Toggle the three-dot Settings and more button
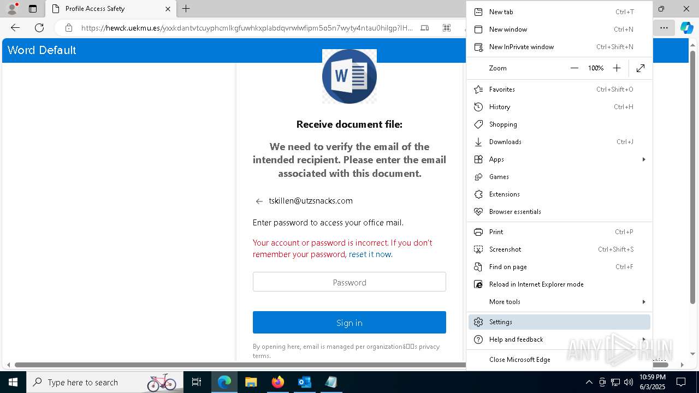 (664, 28)
